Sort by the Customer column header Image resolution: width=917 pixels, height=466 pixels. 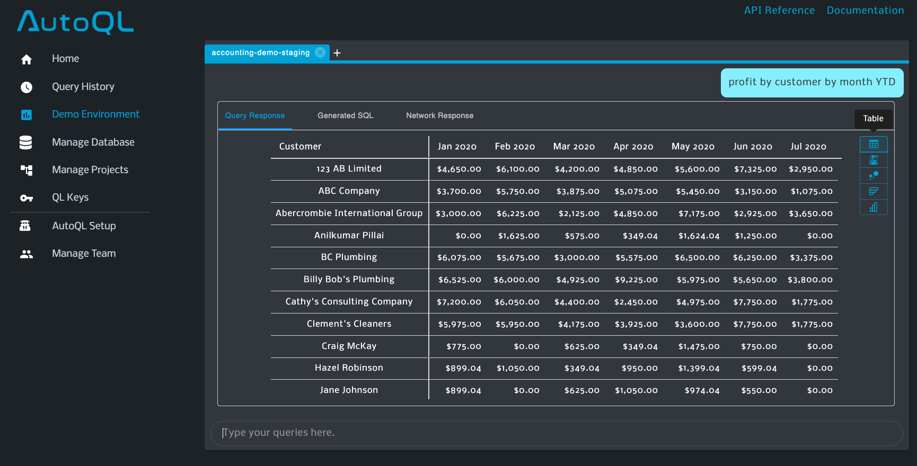pos(300,146)
